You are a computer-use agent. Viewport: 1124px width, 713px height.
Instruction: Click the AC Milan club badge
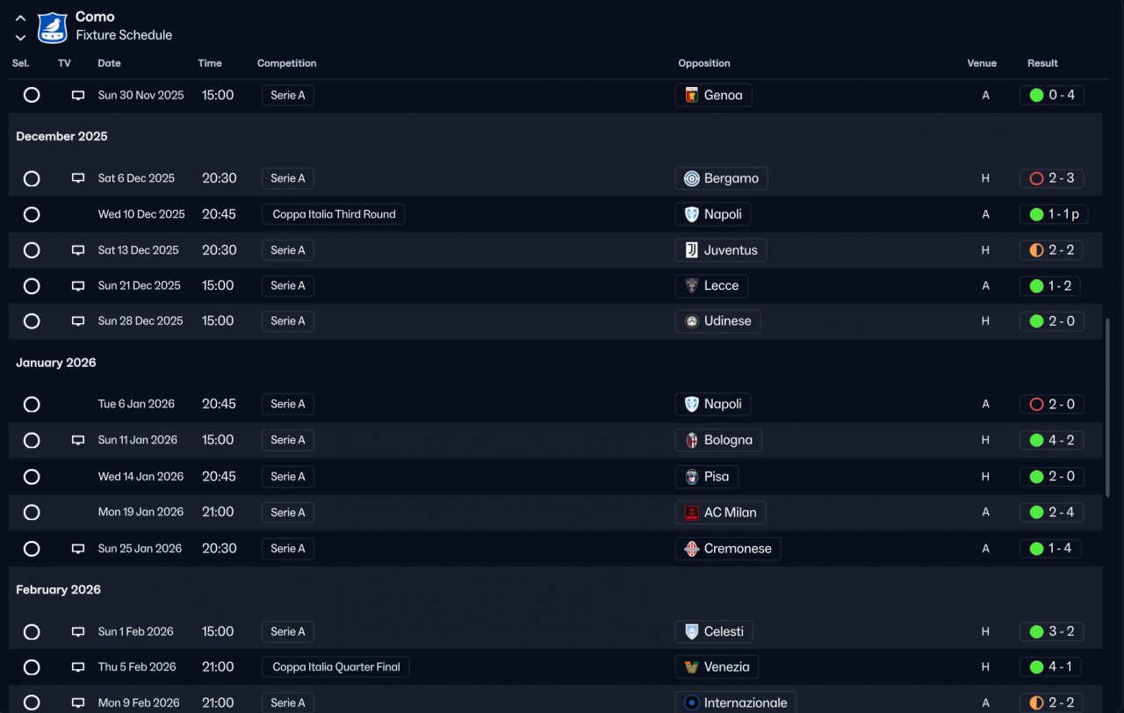point(692,512)
